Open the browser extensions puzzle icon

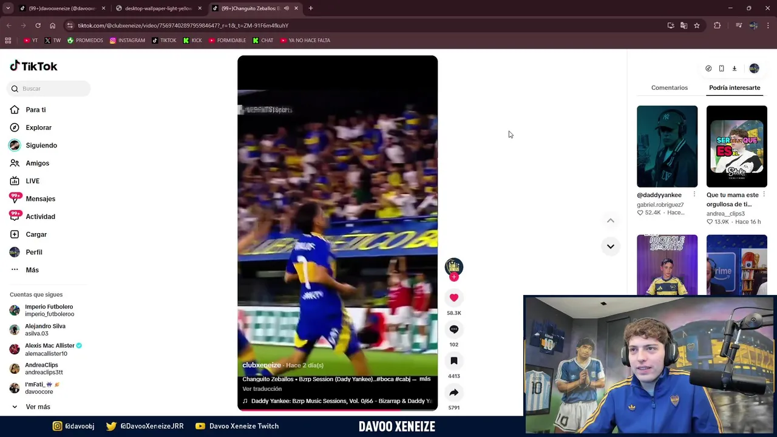pyautogui.click(x=717, y=25)
